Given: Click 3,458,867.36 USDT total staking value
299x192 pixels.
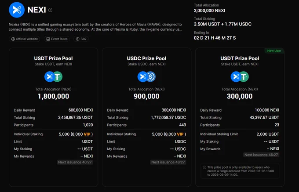Looking at the screenshot, I should click(x=76, y=117).
